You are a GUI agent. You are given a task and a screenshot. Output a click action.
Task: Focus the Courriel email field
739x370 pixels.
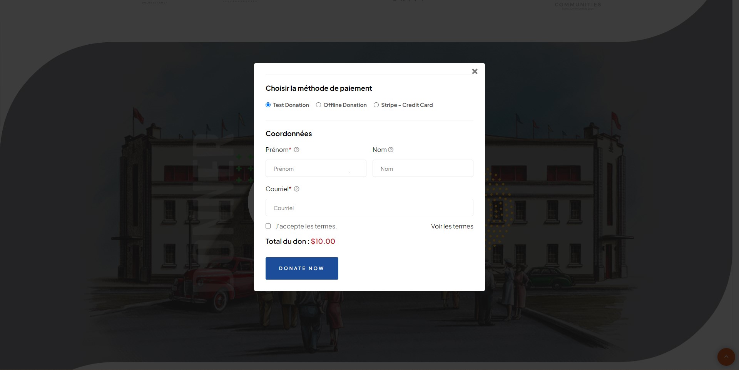coord(369,208)
